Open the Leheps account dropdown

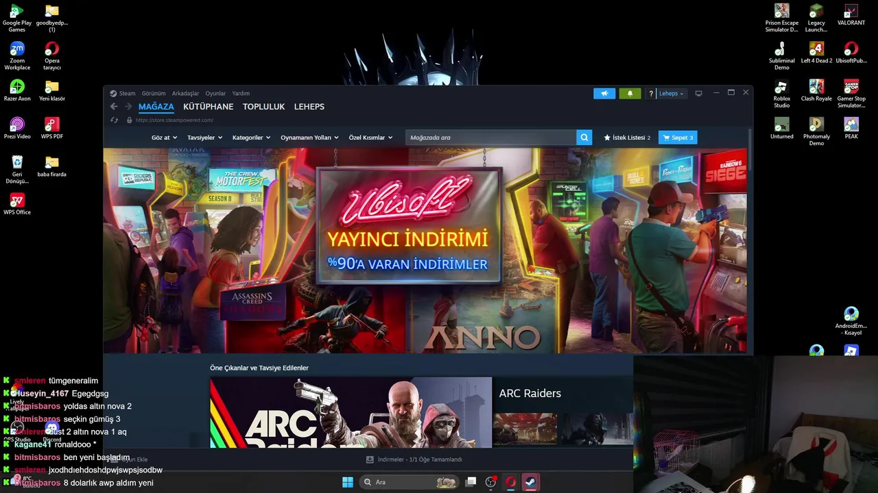[671, 93]
